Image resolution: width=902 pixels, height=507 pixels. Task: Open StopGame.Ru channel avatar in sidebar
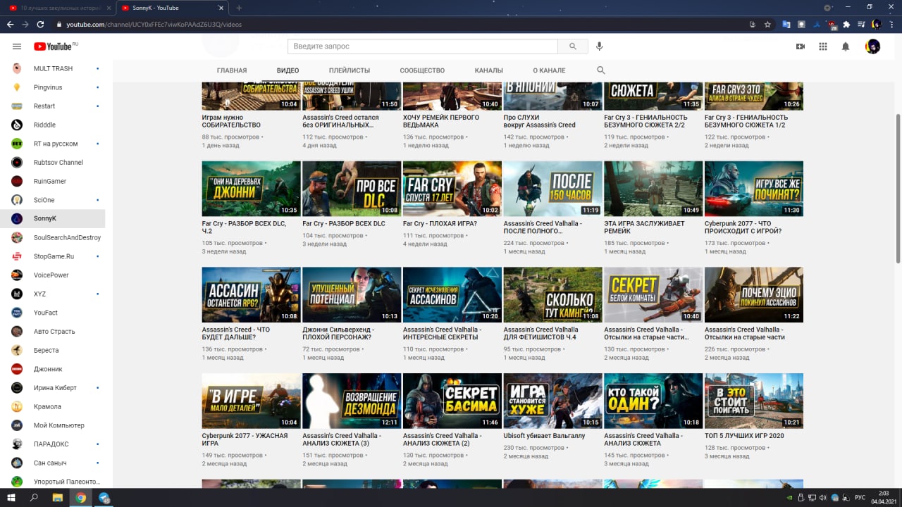(17, 256)
